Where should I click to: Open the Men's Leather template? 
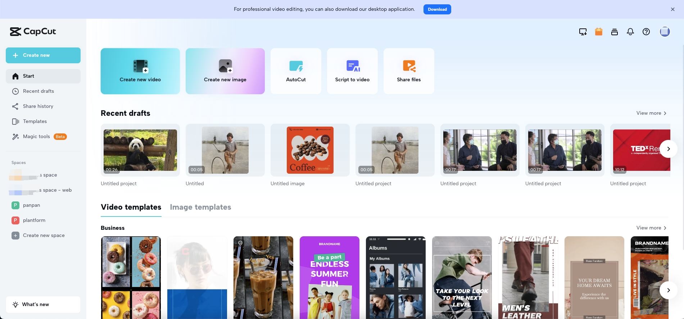click(528, 278)
